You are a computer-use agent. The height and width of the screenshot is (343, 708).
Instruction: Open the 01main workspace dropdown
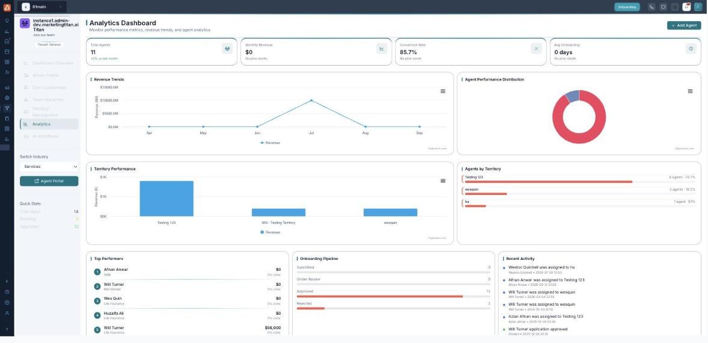coord(41,7)
